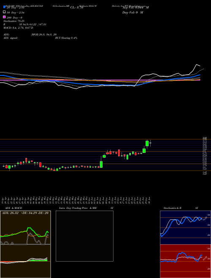Open the red RSI chart panel
The height and width of the screenshot is (278, 211).
[185, 261]
